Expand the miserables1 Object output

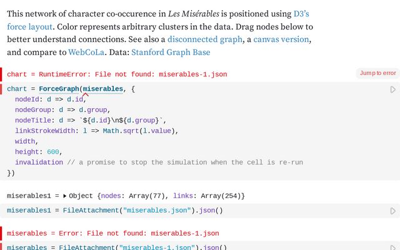65,196
